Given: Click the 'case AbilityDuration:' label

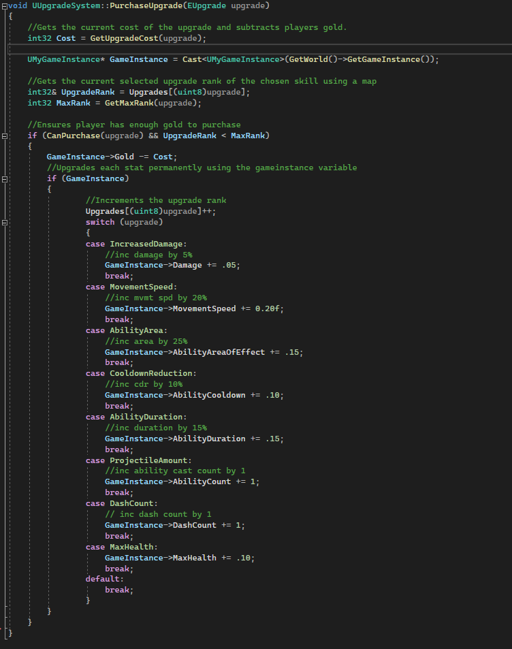Looking at the screenshot, I should tap(136, 417).
